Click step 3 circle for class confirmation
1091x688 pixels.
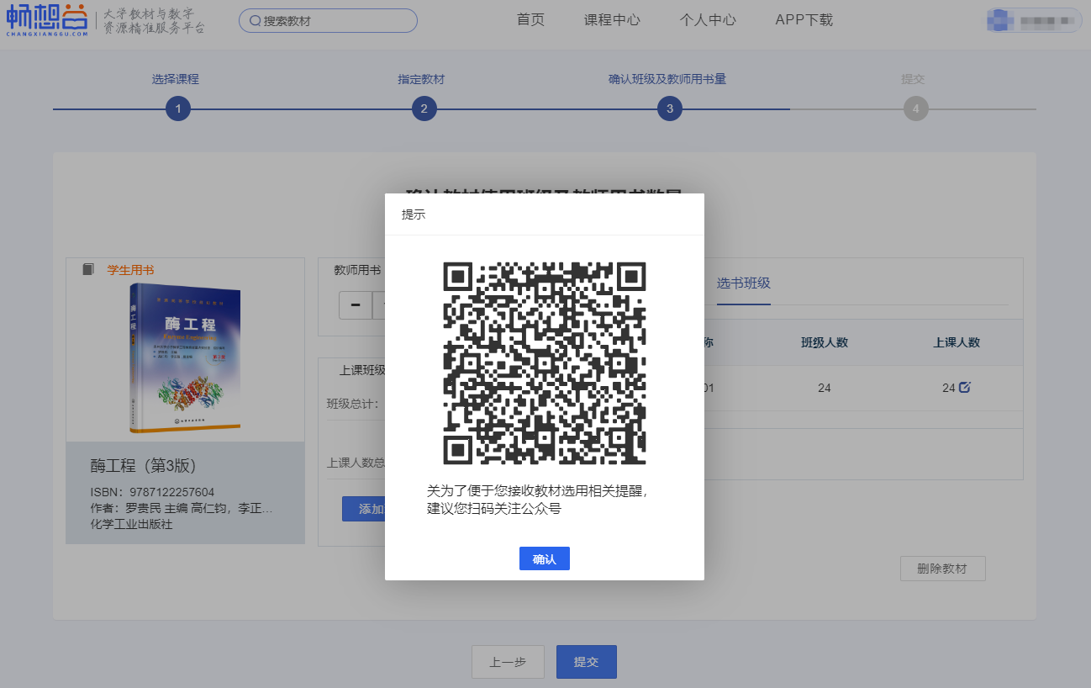tap(669, 108)
